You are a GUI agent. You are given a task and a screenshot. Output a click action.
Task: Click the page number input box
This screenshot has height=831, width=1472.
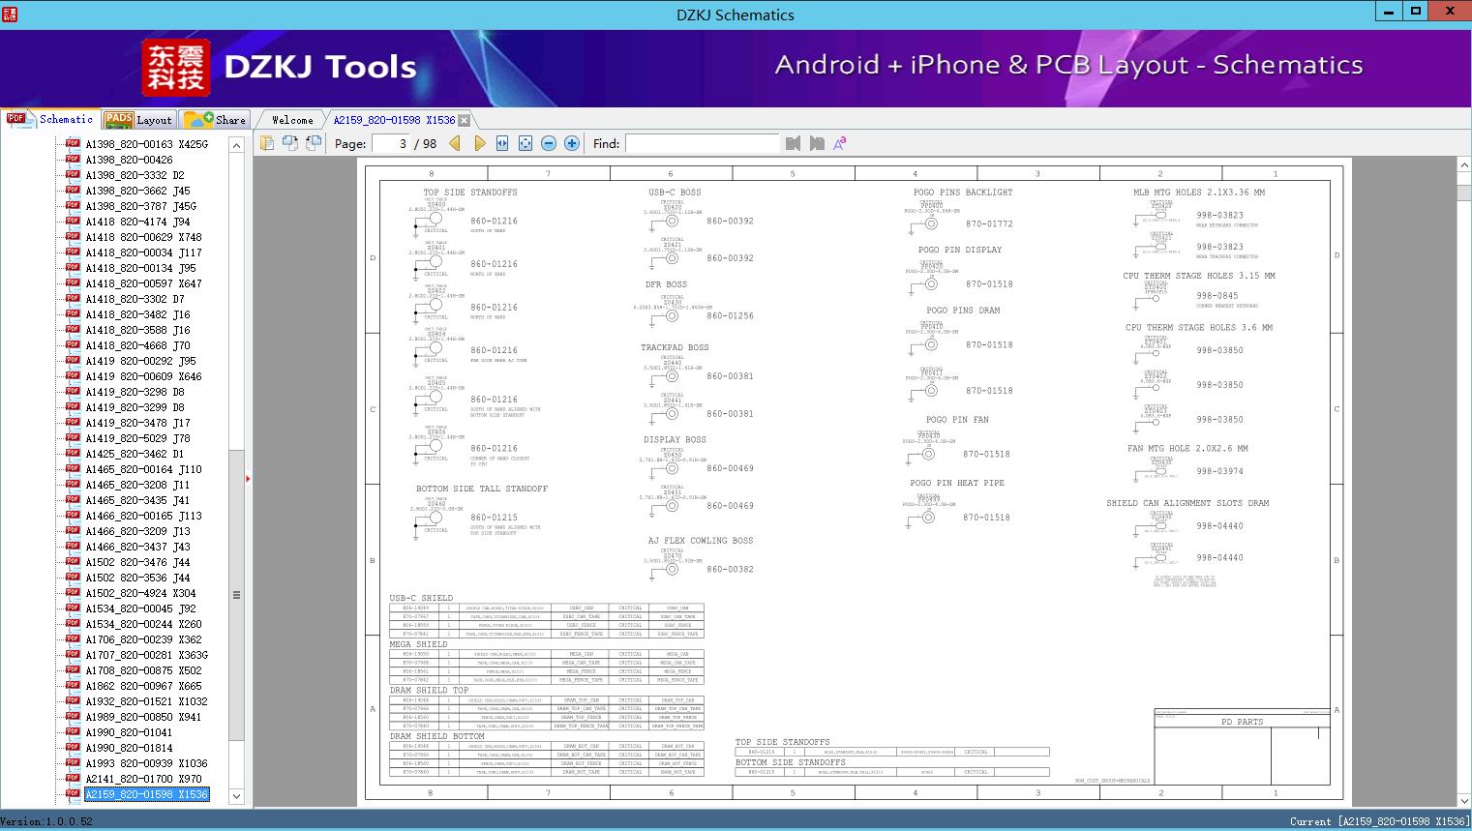pyautogui.click(x=390, y=143)
